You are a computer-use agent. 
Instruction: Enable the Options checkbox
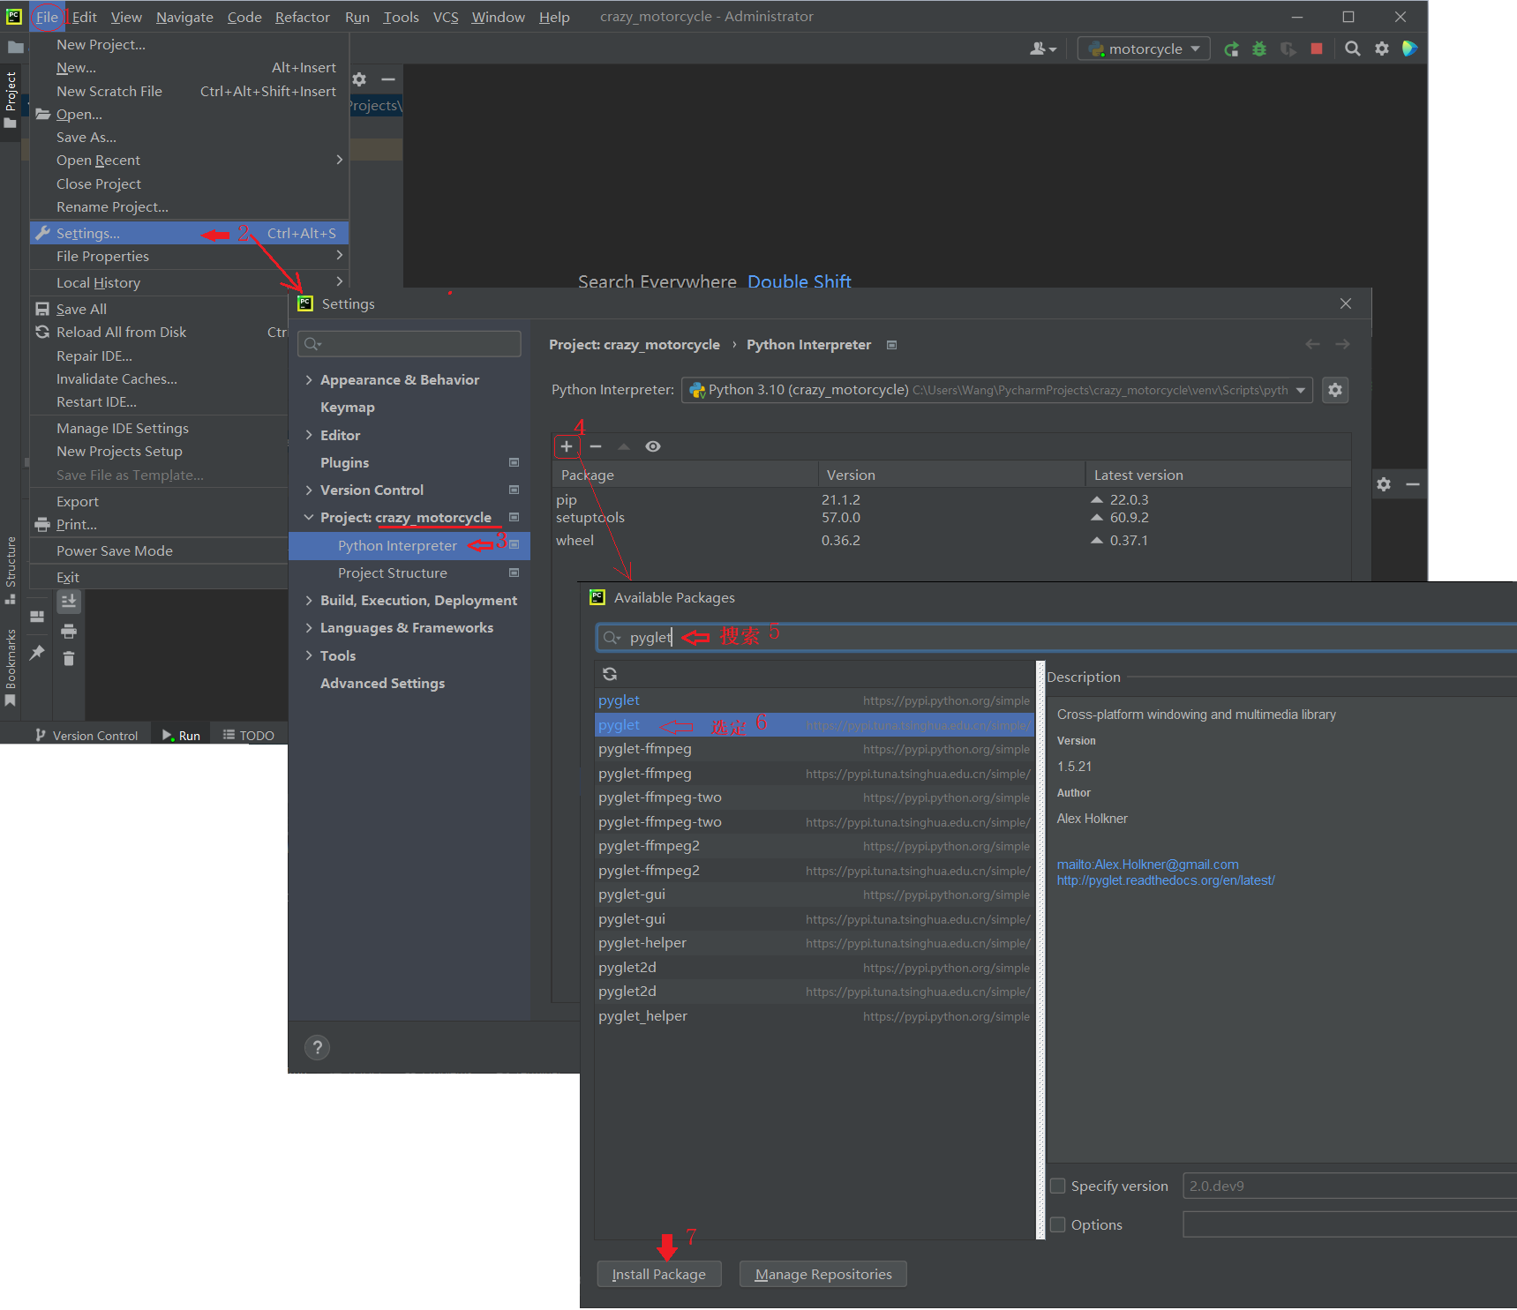coord(1057,1224)
